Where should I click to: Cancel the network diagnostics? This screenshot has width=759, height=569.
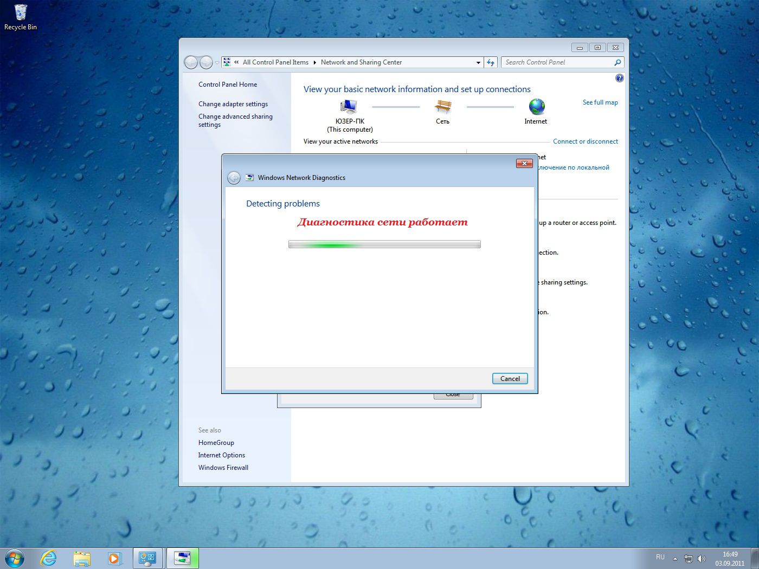pos(510,379)
